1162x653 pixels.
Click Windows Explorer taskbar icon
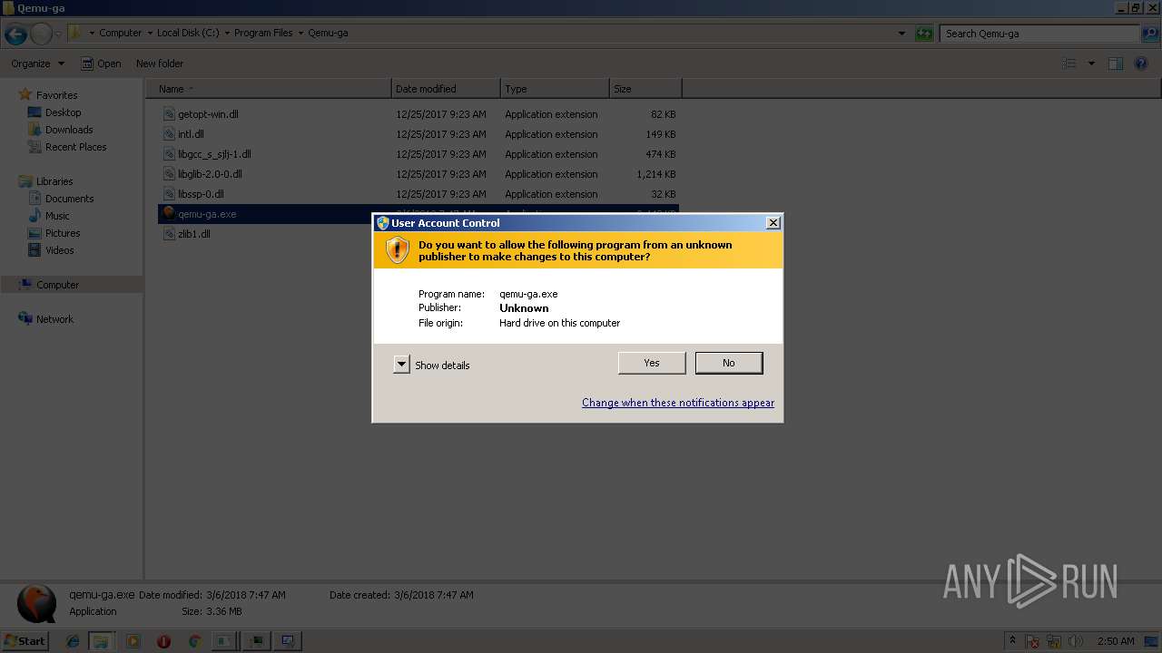[101, 641]
